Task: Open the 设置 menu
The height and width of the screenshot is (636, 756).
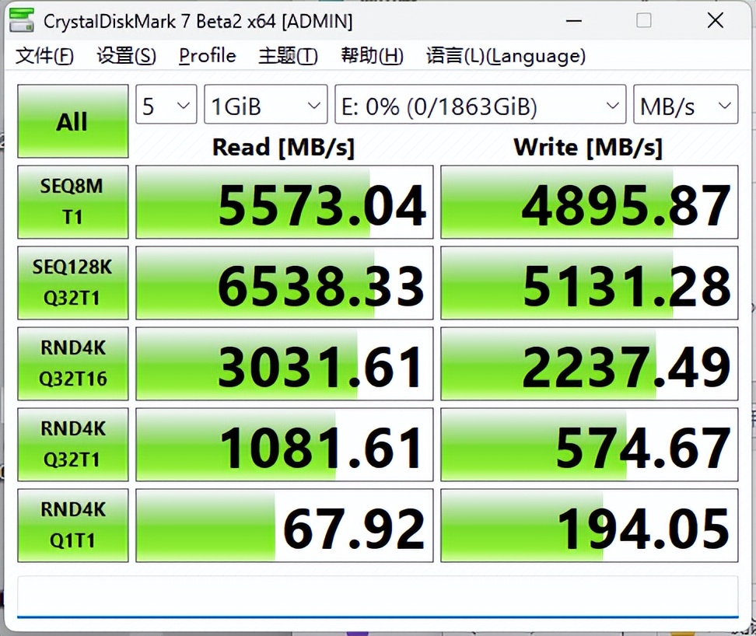Action: click(x=124, y=56)
